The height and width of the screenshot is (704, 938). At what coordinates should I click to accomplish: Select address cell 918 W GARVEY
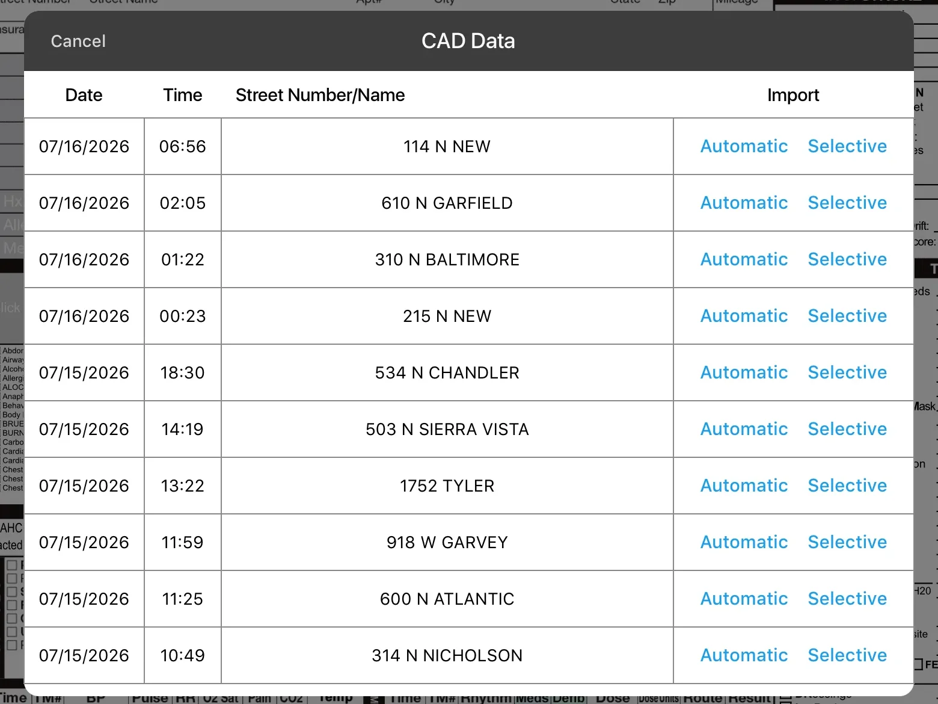447,542
